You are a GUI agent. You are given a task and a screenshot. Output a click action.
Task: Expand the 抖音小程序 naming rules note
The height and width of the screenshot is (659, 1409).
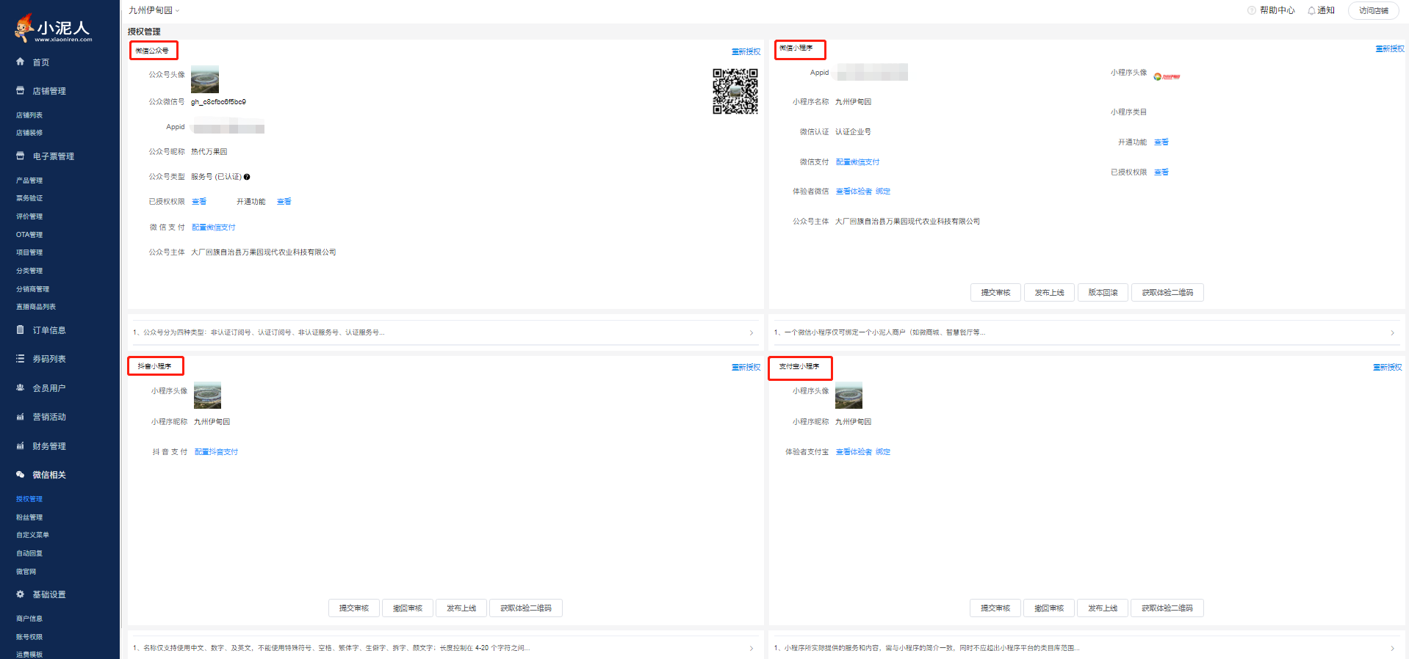pos(751,649)
